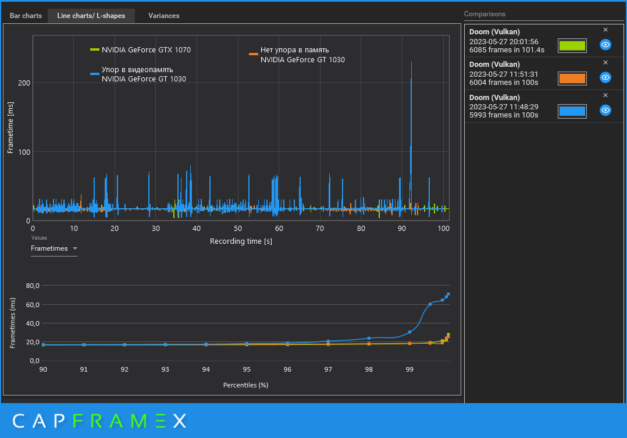Switch to the Bar charts tab

[26, 16]
